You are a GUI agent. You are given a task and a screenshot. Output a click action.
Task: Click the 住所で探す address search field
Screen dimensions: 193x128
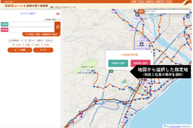click(163, 12)
